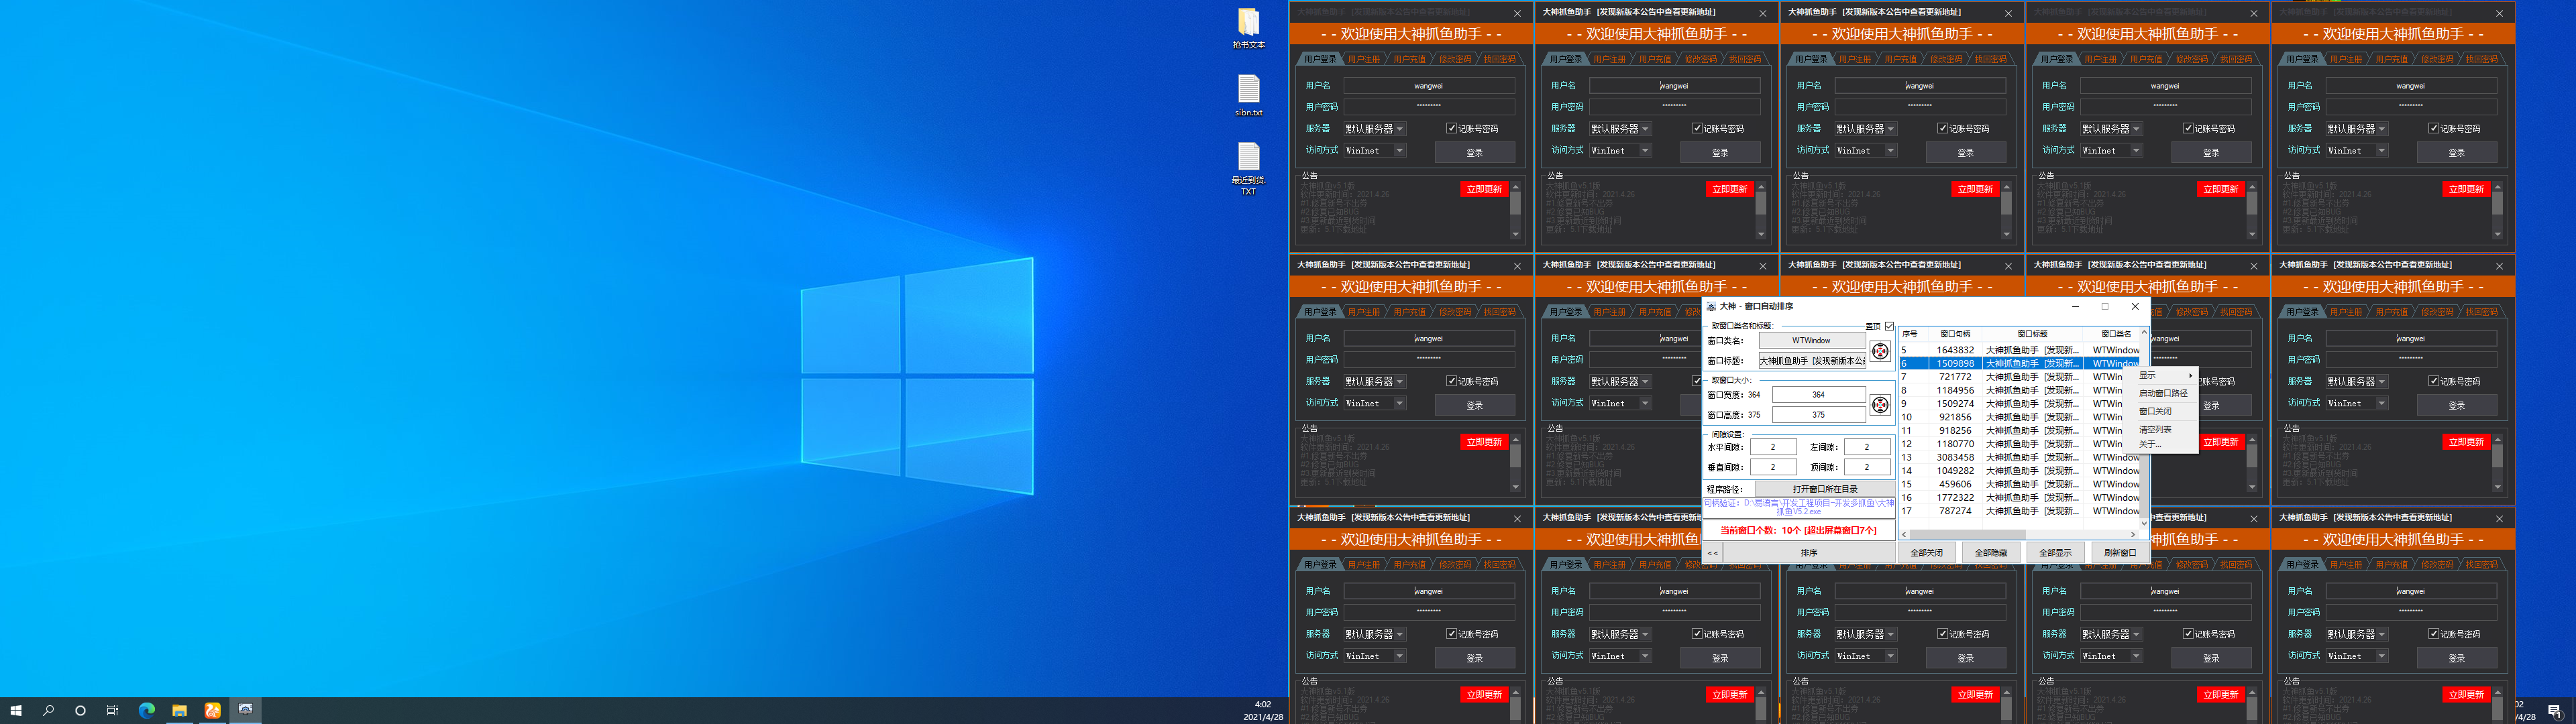
Task: Click the crosshair picker beside 窗口类名
Action: pos(1880,351)
